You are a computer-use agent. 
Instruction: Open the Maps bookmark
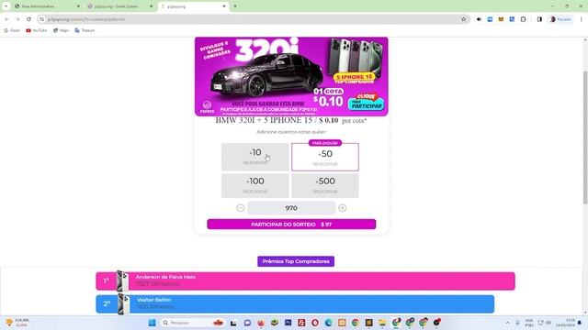(62, 30)
